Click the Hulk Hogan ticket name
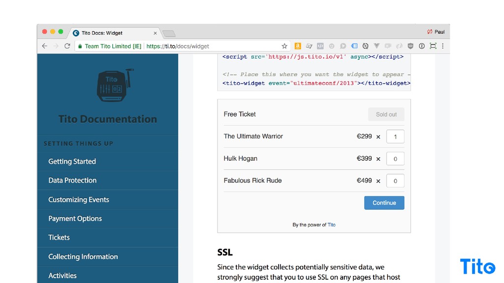The image size is (504, 283). 240,159
